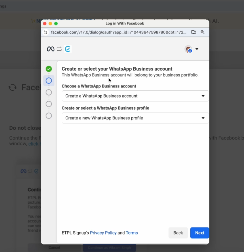Open the site information icon in the address bar
This screenshot has height=252, width=244.
click(46, 32)
